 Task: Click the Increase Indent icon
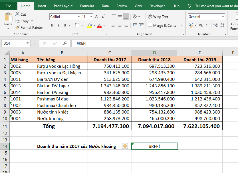pos(141,26)
